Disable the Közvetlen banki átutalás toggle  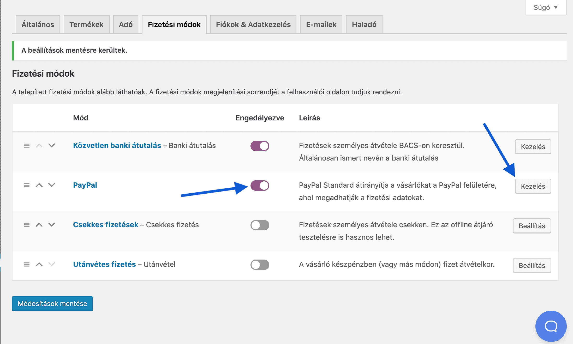(260, 146)
